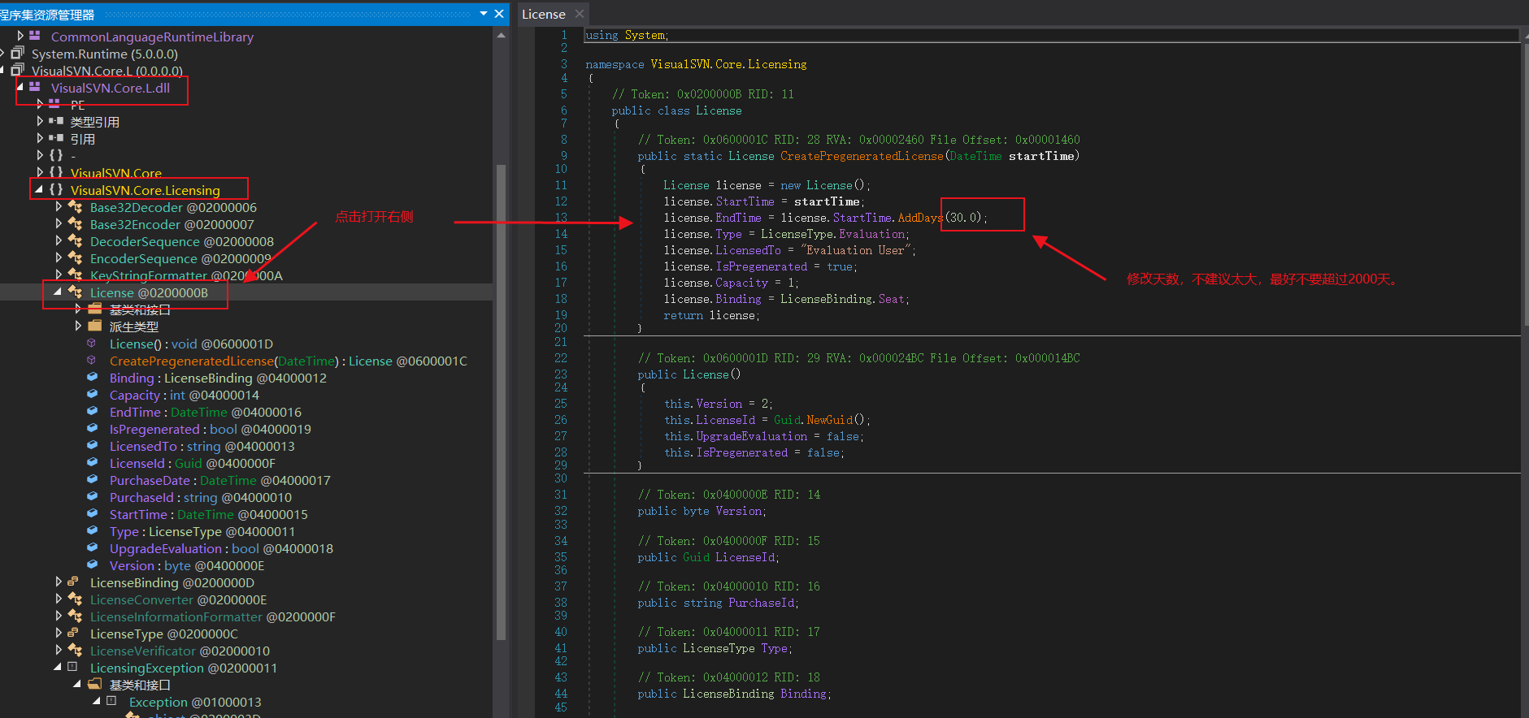Click the DecoderSequence class icon
This screenshot has width=1529, height=718.
point(75,240)
